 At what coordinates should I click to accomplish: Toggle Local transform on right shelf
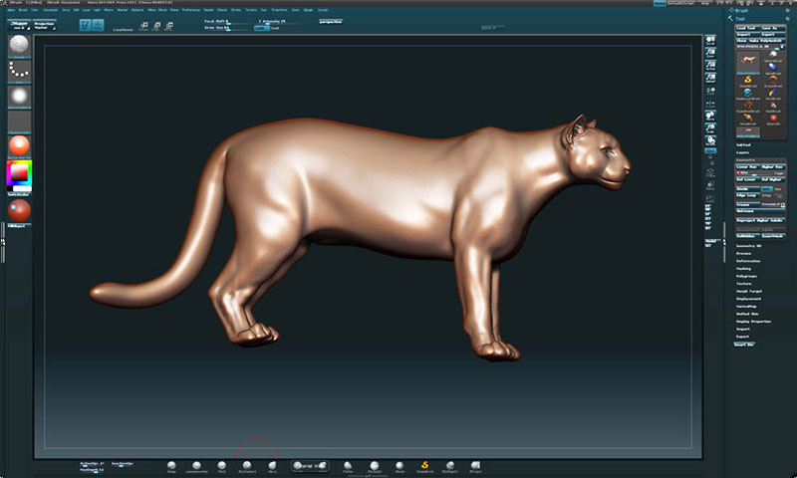pyautogui.click(x=710, y=92)
